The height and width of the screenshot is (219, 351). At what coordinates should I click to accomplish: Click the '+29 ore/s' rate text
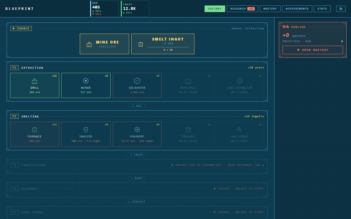click(256, 68)
